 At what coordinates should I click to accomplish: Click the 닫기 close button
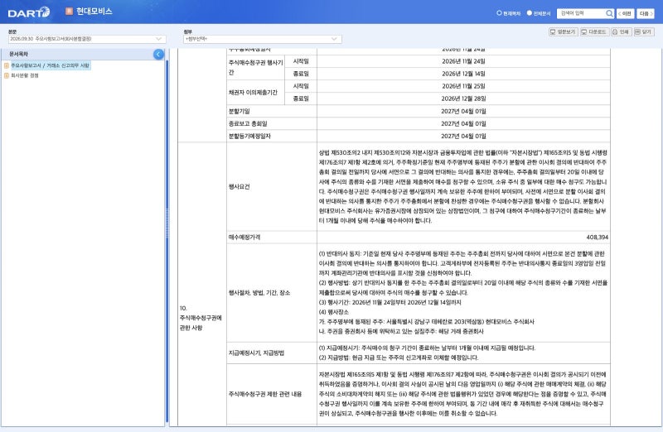(x=644, y=31)
